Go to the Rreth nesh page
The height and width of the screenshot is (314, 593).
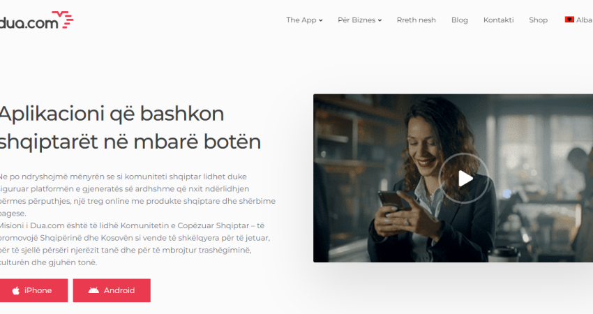(x=416, y=20)
